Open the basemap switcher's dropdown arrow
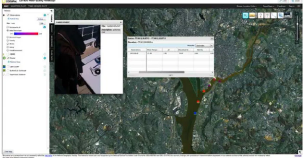Viewport: 304px width, 158px height. pos(291,15)
